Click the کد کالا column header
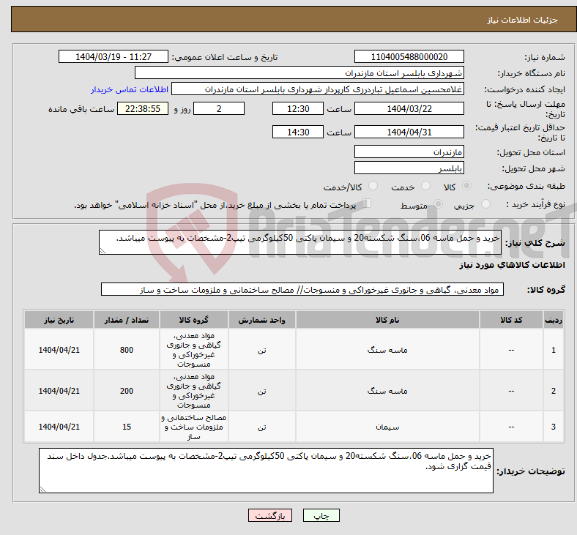 tap(511, 320)
